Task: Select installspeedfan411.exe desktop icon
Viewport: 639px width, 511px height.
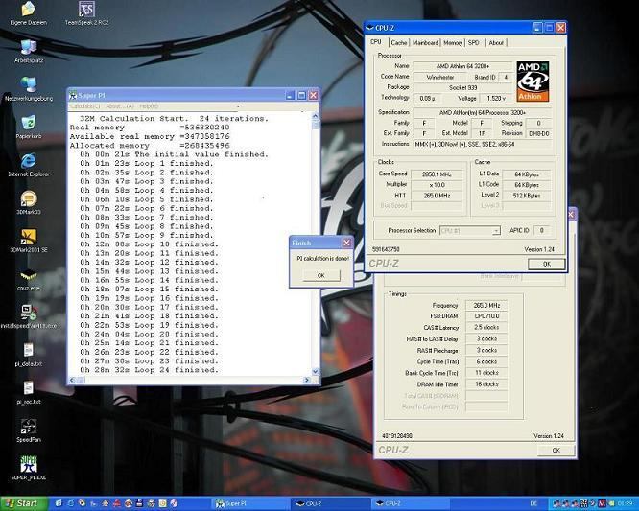Action: (x=28, y=316)
